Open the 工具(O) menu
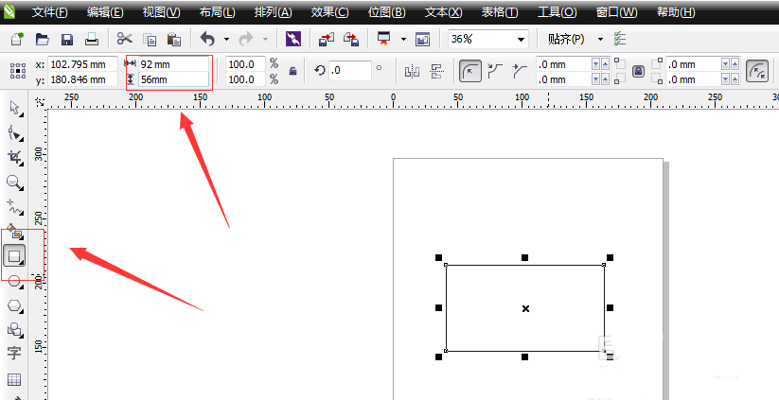The height and width of the screenshot is (400, 779). tap(557, 12)
